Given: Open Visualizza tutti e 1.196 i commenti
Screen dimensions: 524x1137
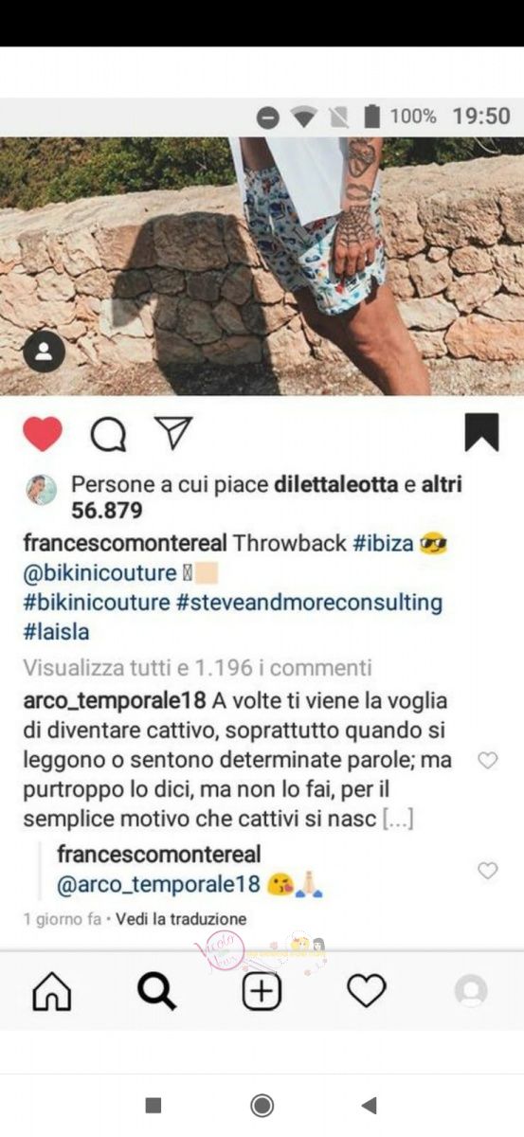Looking at the screenshot, I should coord(197,667).
